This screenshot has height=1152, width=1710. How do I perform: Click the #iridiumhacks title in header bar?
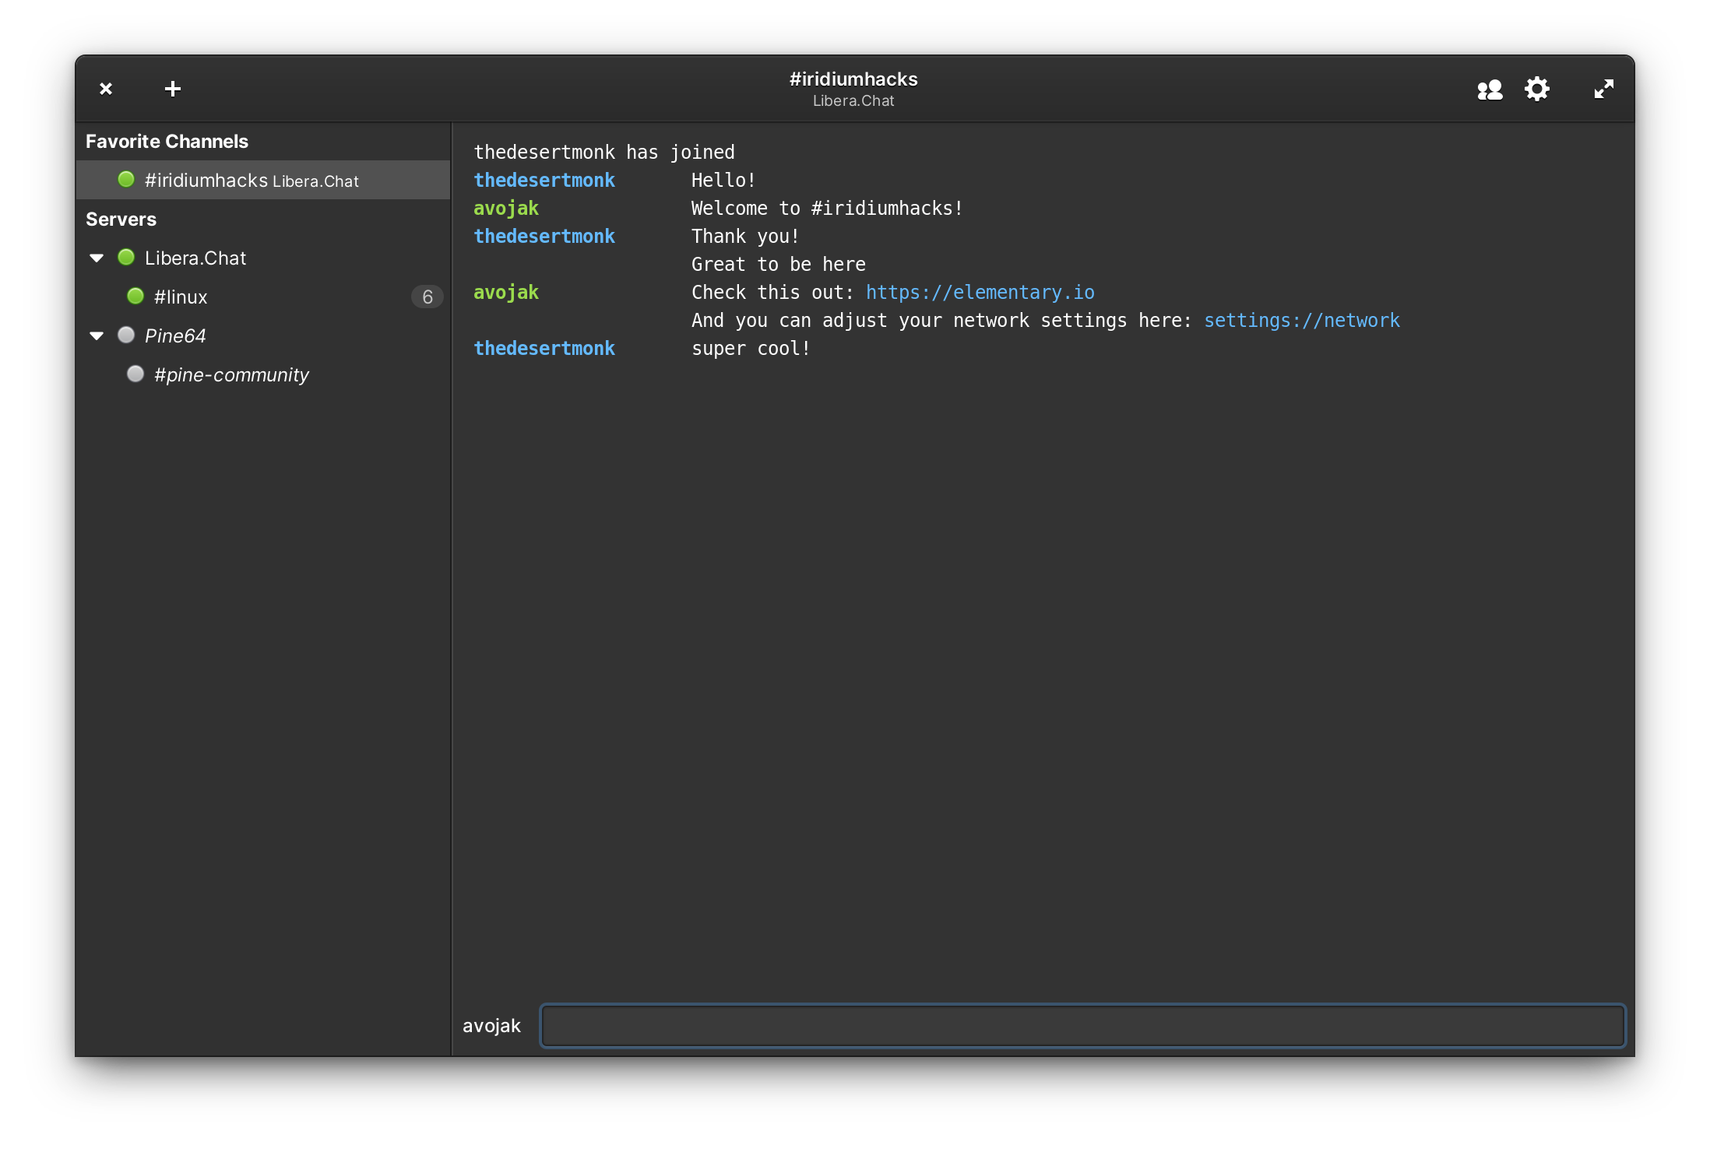pos(853,79)
